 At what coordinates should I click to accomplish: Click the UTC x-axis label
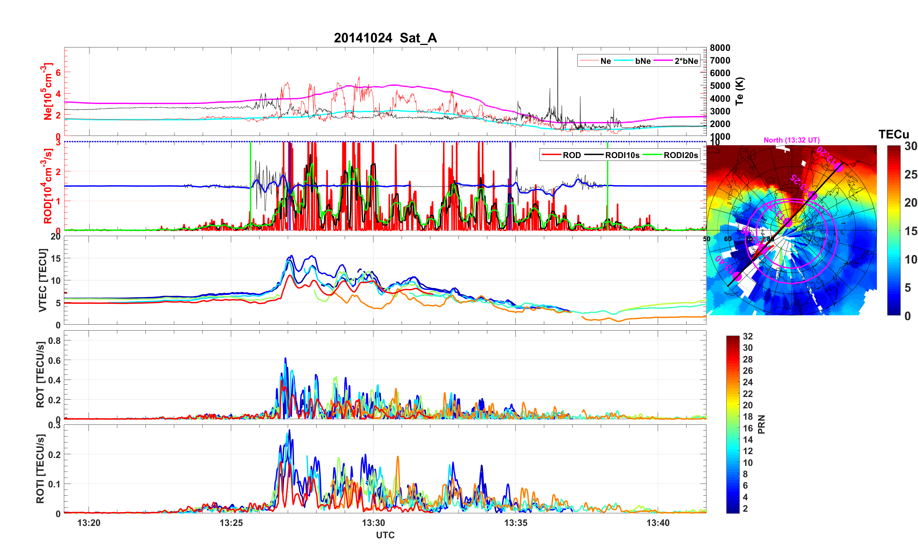pyautogui.click(x=385, y=535)
